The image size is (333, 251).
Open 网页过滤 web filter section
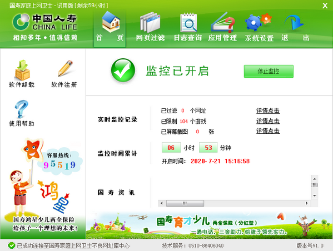coord(150,27)
